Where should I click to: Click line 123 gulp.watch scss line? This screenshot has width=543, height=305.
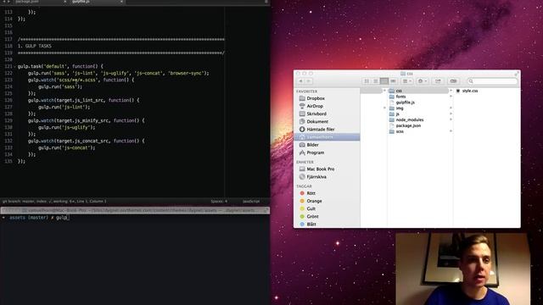point(81,80)
